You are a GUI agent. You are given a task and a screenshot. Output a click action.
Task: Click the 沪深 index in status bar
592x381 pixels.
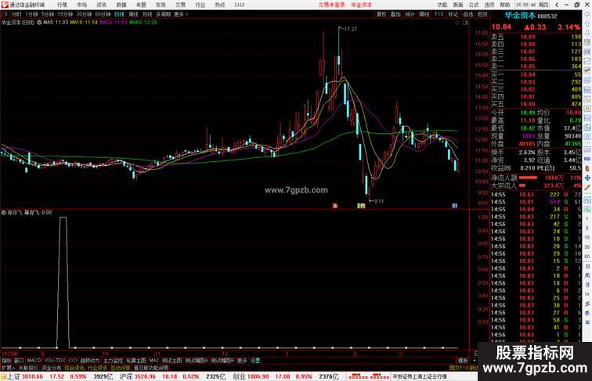pos(127,376)
